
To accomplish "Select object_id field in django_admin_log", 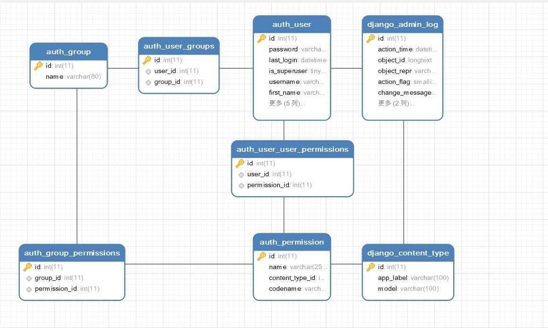I will pos(405,60).
